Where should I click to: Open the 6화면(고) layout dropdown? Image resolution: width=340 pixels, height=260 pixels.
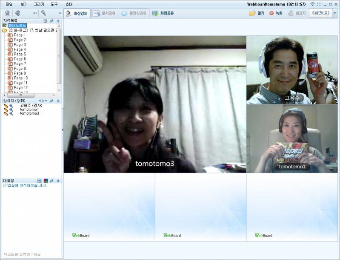[334, 13]
